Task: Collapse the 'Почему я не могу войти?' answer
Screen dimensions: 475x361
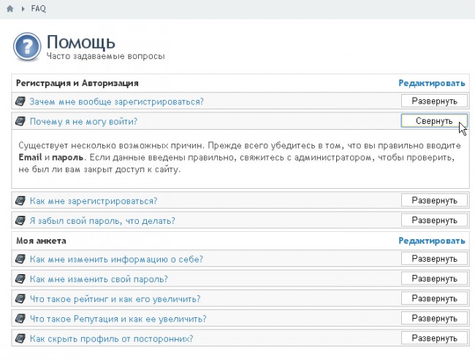Action: (434, 121)
